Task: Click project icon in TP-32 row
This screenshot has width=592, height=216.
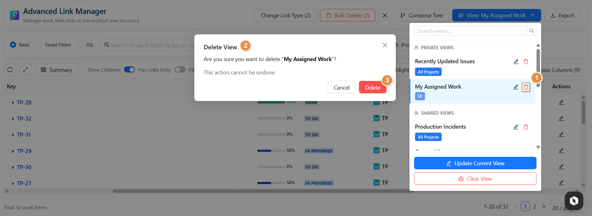Action: tap(377, 118)
